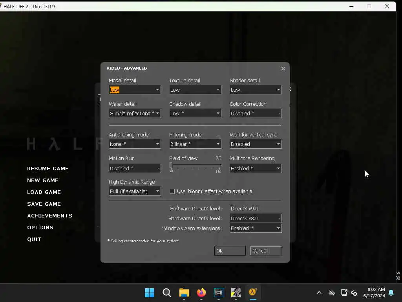Expand the Water detail combo box
Viewport: 402px width, 302px height.
135,113
